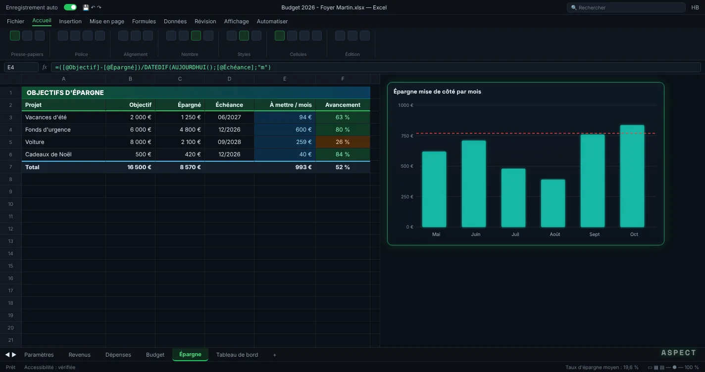Open the fx insert function button
Image resolution: width=705 pixels, height=372 pixels.
coord(45,67)
